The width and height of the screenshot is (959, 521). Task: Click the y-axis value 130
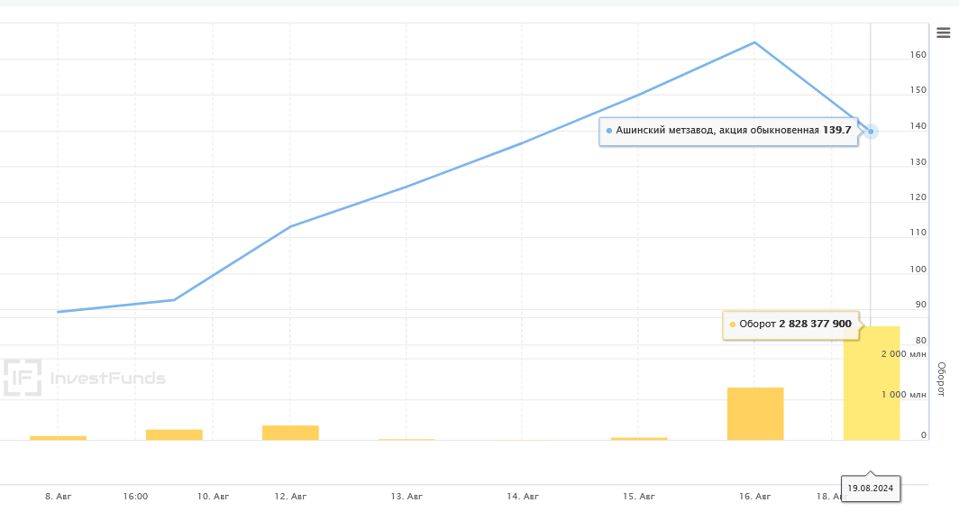pos(918,162)
